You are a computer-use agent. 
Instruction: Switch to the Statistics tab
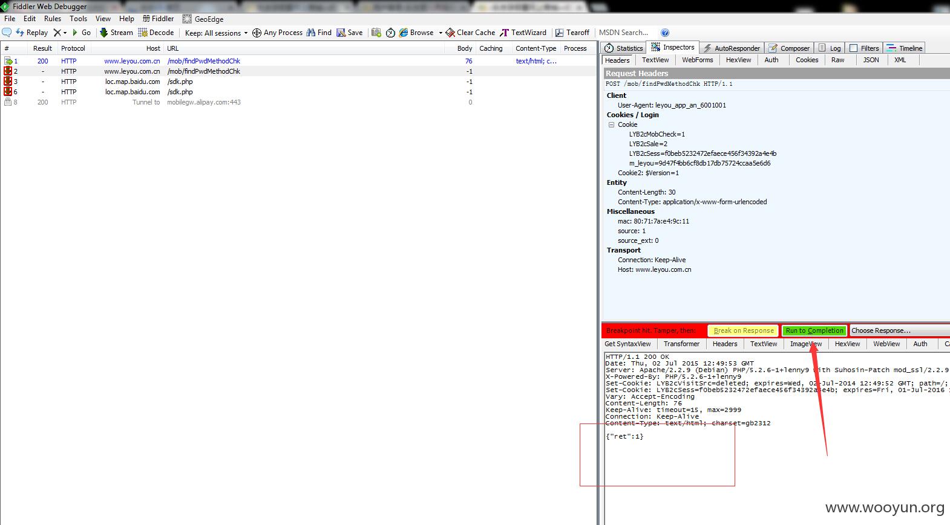click(623, 48)
